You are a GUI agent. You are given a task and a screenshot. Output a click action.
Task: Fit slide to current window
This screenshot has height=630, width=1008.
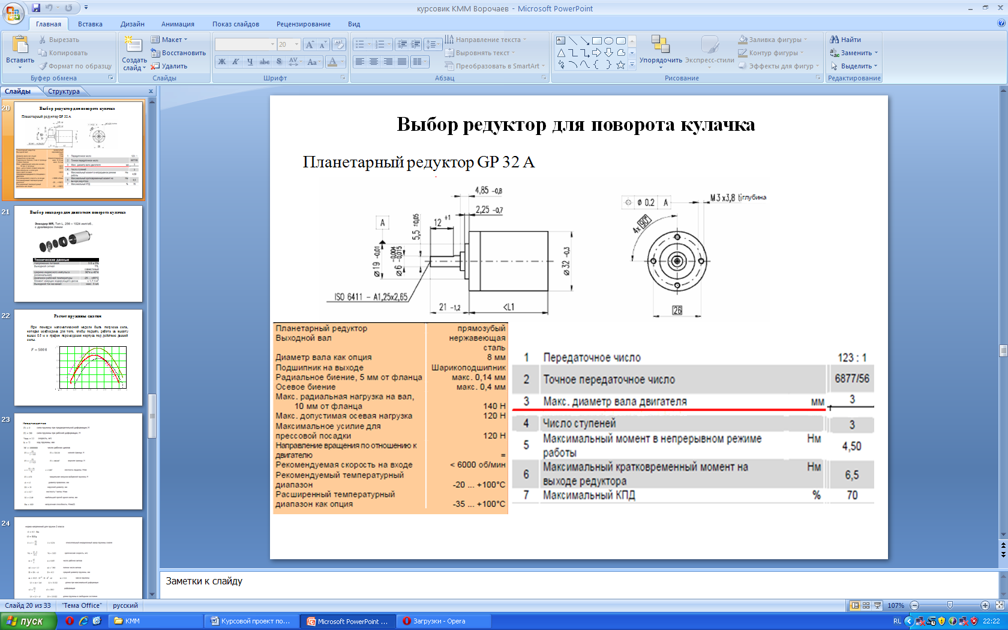[1000, 605]
